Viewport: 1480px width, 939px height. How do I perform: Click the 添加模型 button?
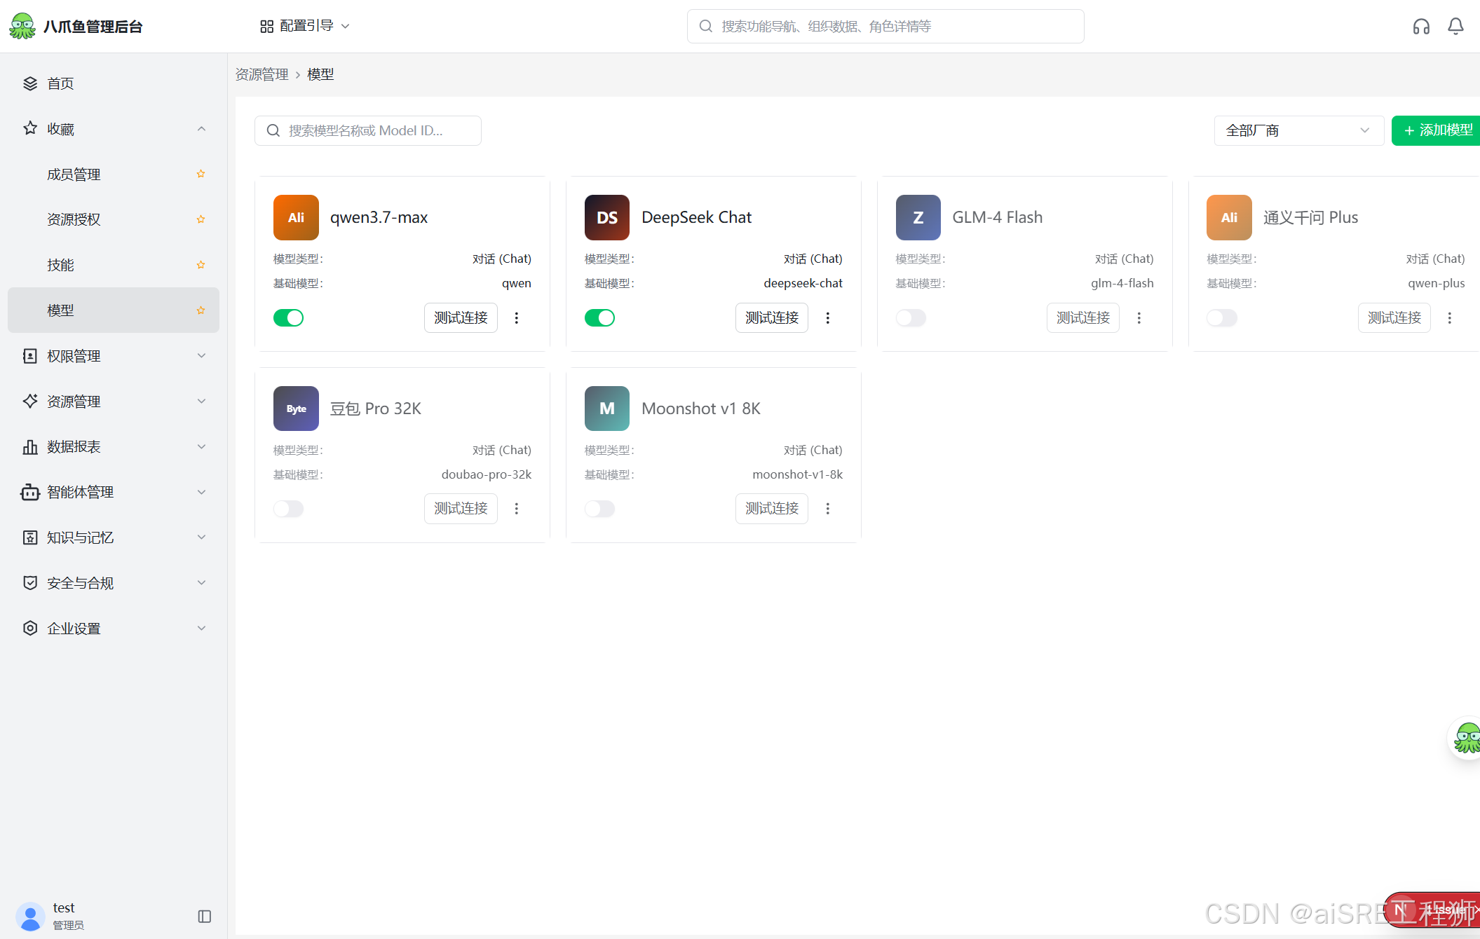coord(1436,130)
